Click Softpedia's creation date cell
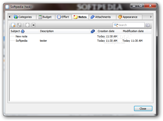The height and width of the screenshot is (121, 163). click(x=107, y=41)
